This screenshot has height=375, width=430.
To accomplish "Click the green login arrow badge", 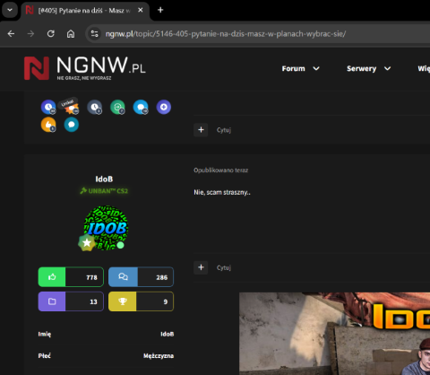I will pos(117,107).
